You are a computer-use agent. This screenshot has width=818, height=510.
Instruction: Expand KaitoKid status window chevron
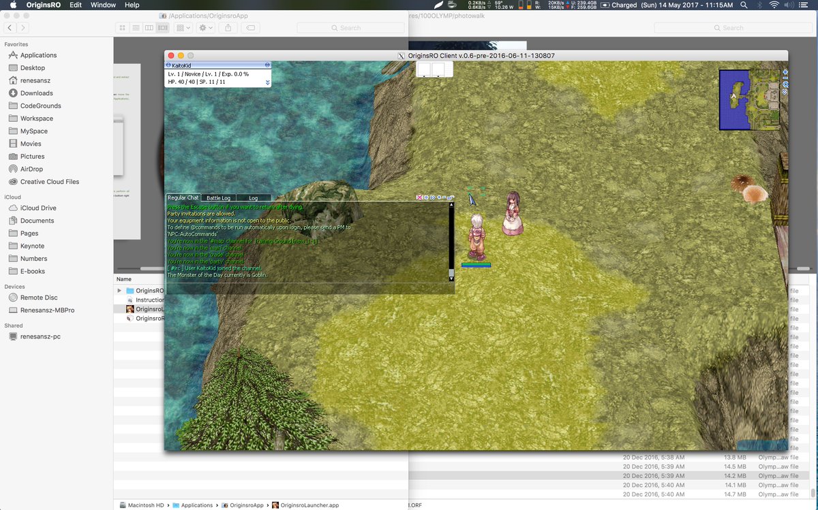click(268, 82)
